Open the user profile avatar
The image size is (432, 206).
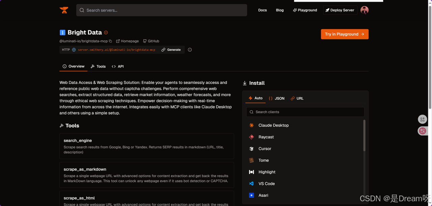click(x=364, y=10)
